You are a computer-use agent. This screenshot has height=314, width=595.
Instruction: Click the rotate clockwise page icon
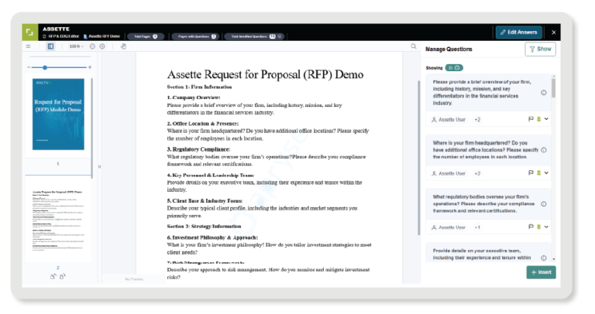[63, 277]
